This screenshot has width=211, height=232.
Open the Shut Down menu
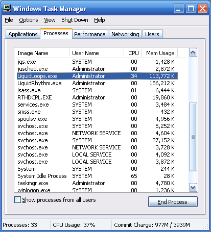click(75, 20)
